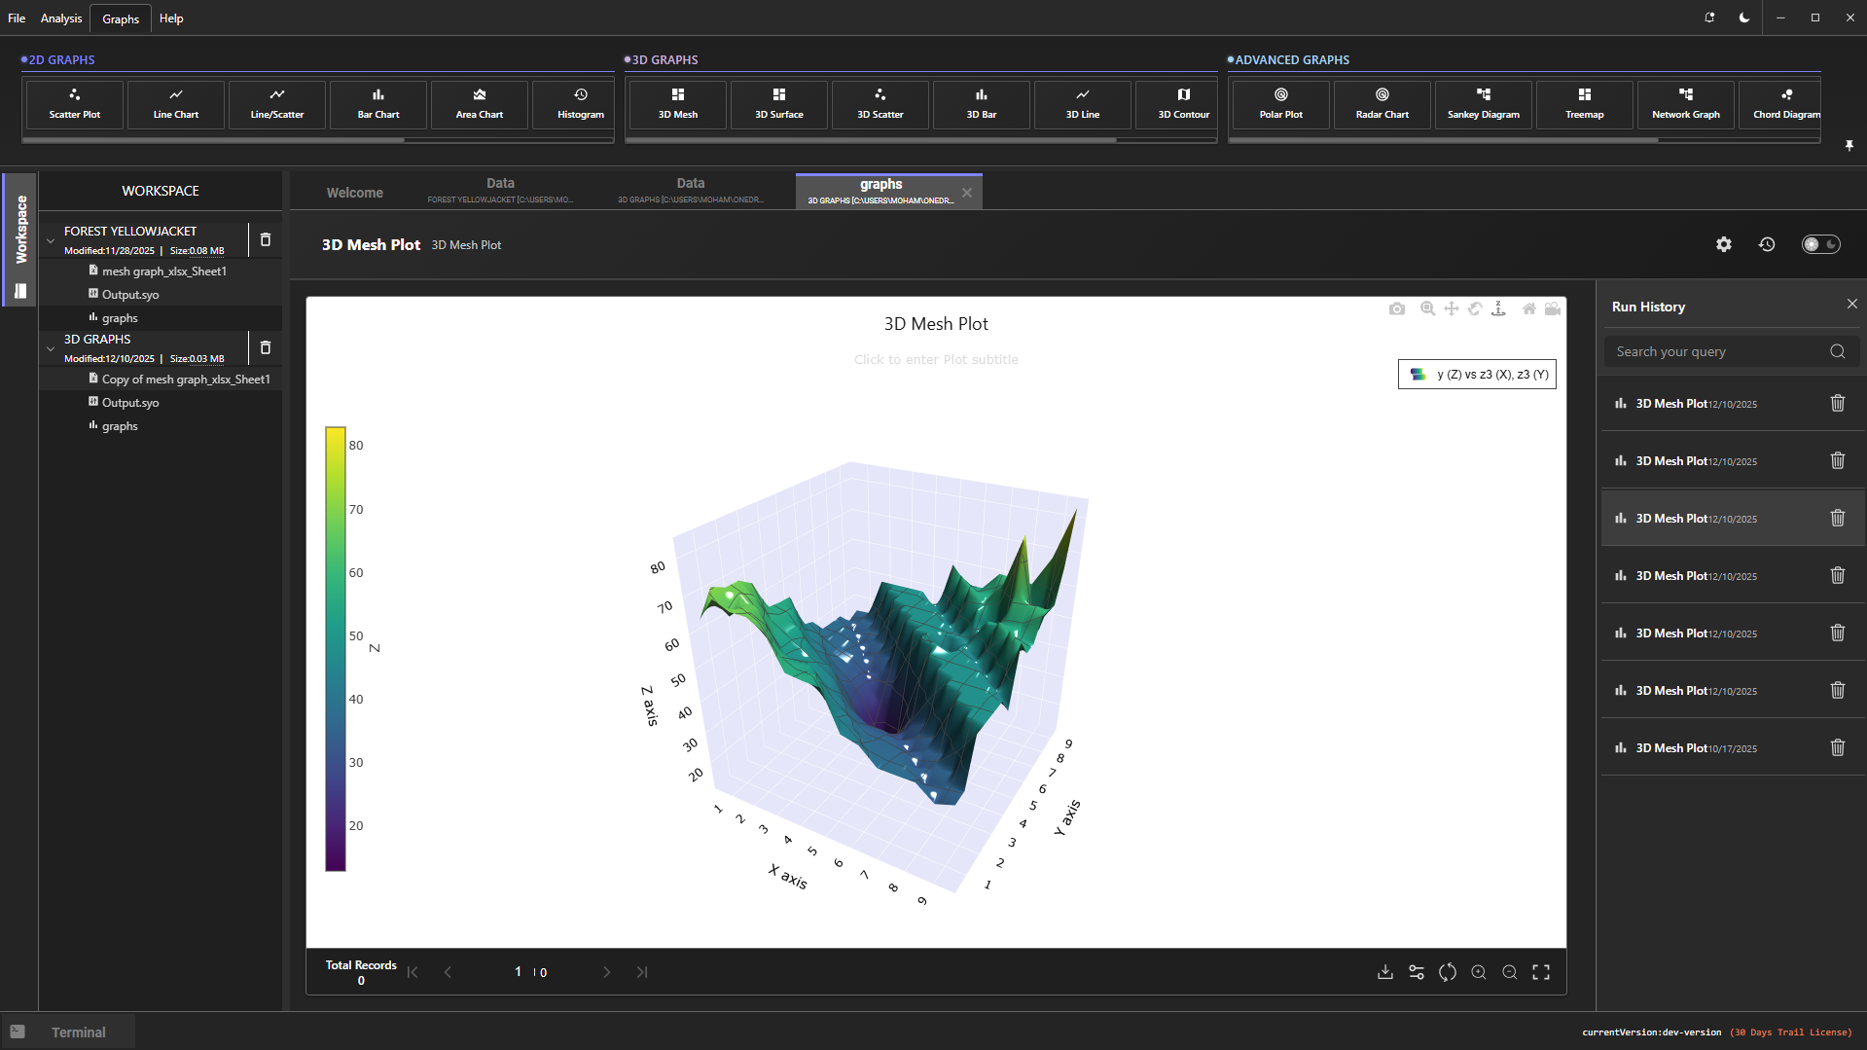Download plot as PNG camera icon
This screenshot has width=1867, height=1050.
click(1397, 308)
